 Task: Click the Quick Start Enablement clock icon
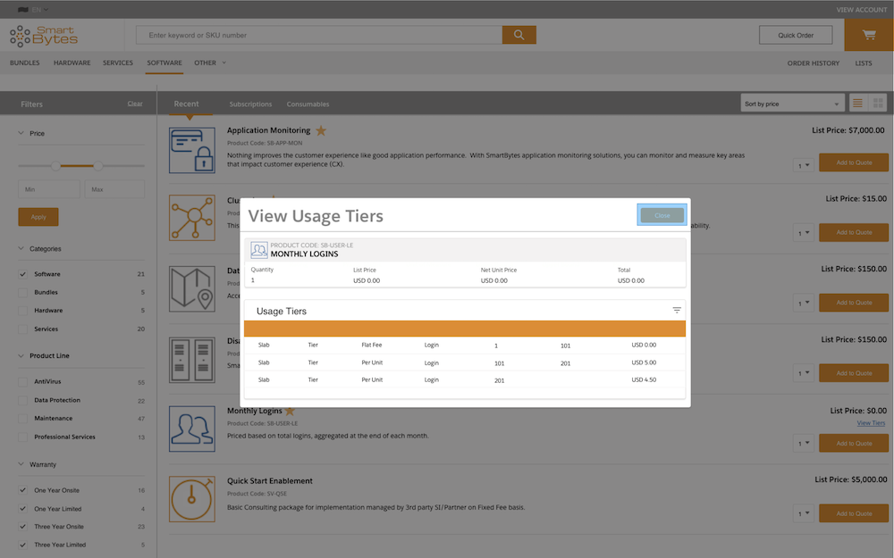pos(192,499)
